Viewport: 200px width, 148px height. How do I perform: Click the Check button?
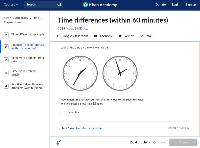(x=183, y=142)
